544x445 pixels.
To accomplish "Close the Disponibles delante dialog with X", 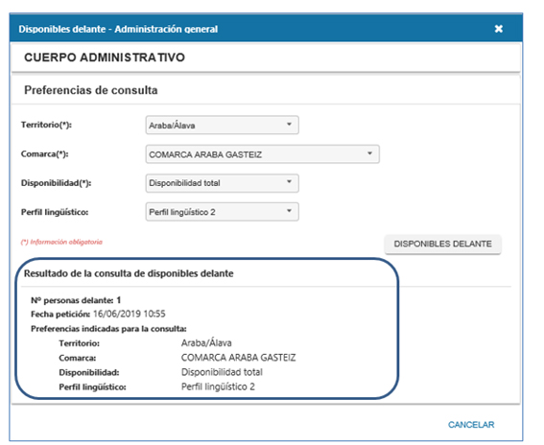I will [x=499, y=29].
